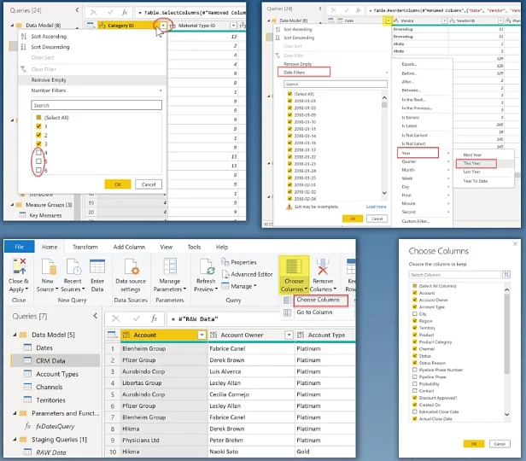This screenshot has height=461, width=526.
Task: Click the Close & Apply ribbon icon
Action: (x=19, y=267)
